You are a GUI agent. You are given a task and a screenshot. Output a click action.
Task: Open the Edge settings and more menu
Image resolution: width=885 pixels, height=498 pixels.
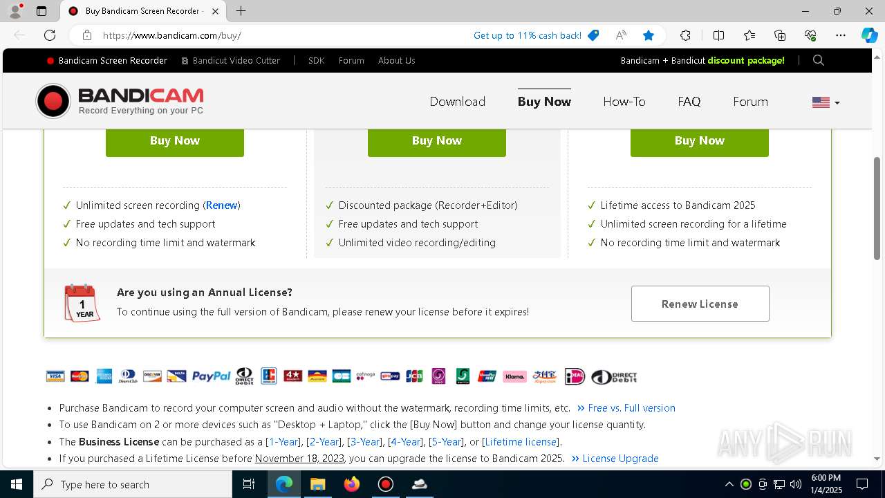(x=841, y=35)
